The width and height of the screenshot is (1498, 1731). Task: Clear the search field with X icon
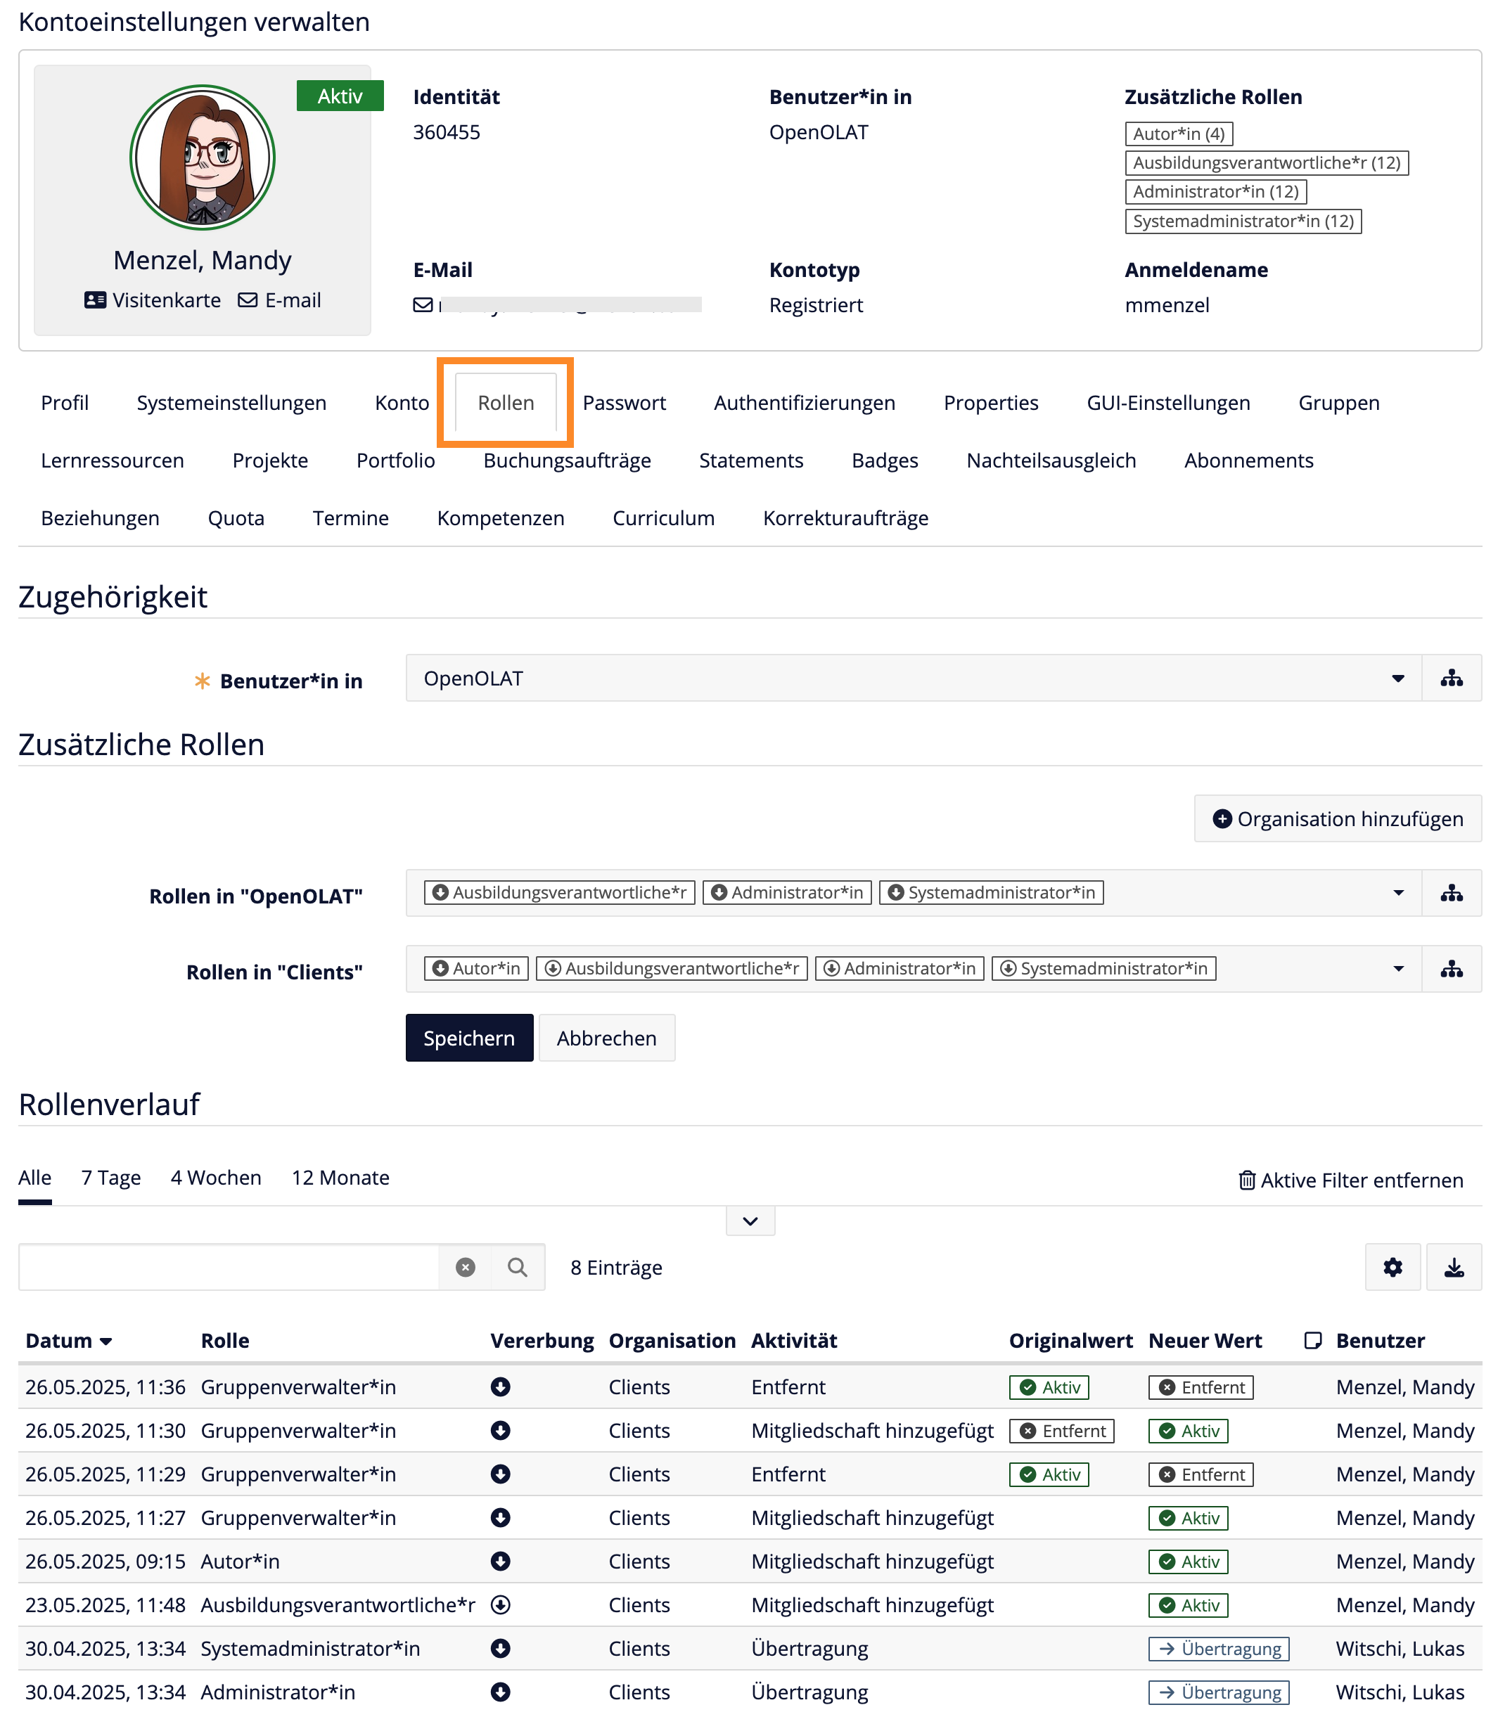tap(466, 1267)
